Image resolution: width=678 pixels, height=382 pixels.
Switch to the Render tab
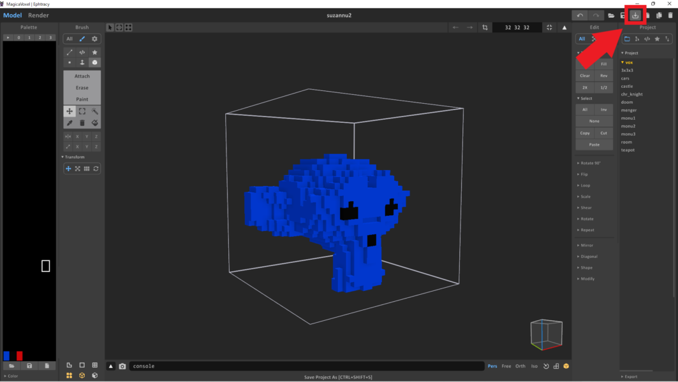click(38, 15)
